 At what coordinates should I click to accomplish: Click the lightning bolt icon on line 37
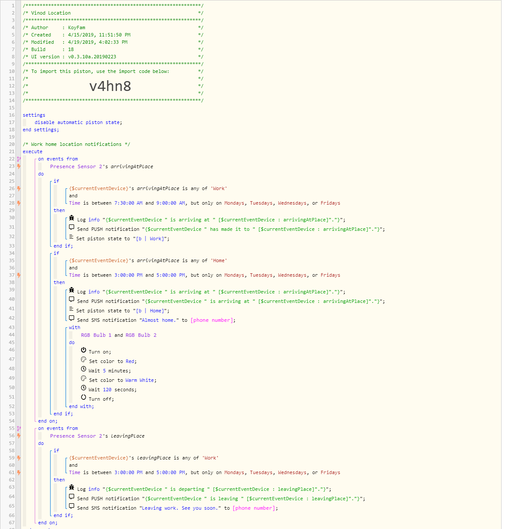[x=19, y=275]
